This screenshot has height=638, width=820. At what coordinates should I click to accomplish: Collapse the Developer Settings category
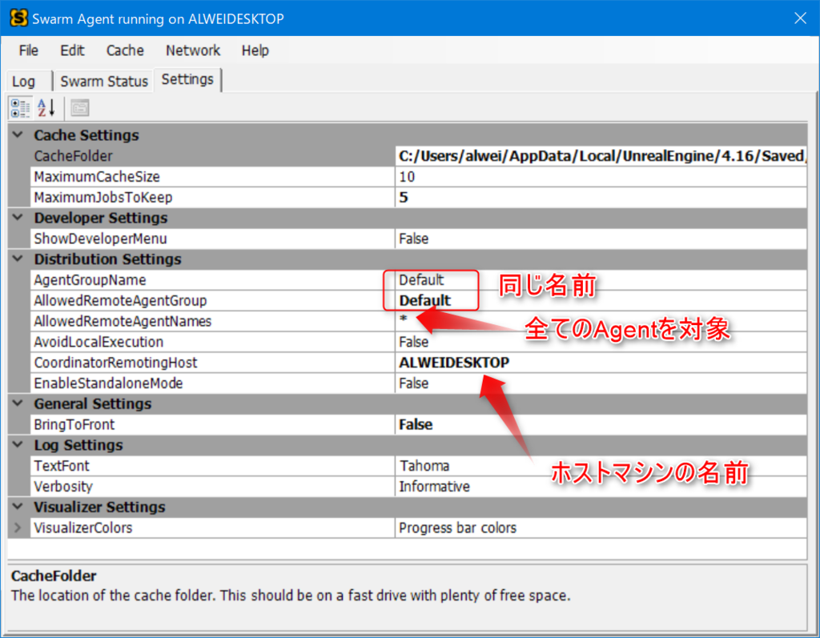click(18, 218)
